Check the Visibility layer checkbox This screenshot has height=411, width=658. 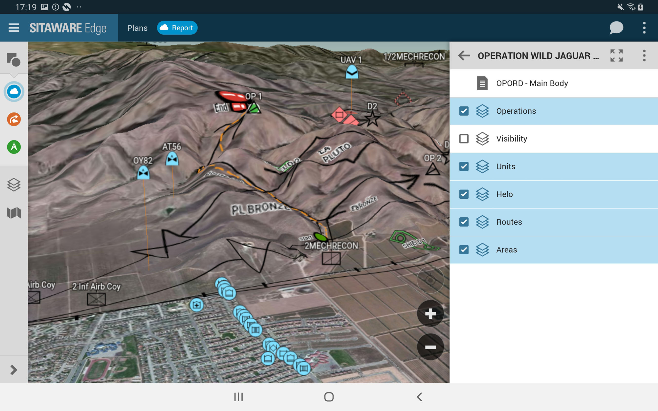(x=464, y=139)
